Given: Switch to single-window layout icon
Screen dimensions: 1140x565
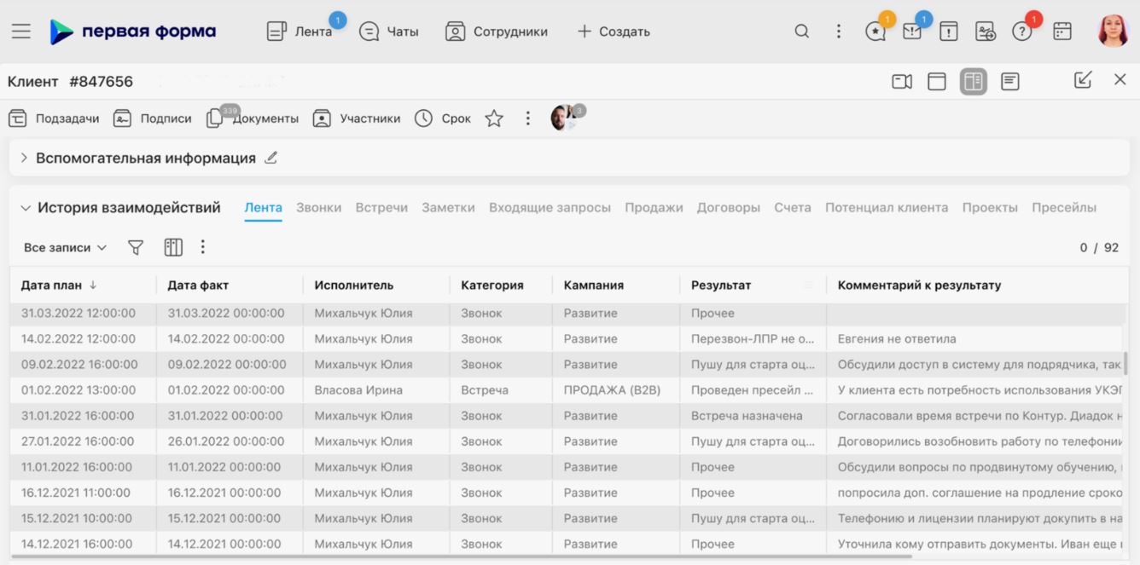Looking at the screenshot, I should [x=937, y=82].
